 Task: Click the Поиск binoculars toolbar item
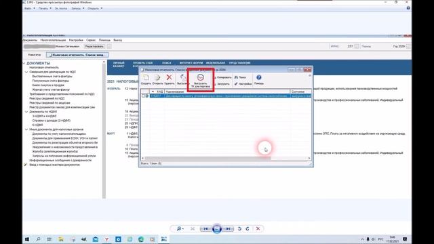pos(240,77)
